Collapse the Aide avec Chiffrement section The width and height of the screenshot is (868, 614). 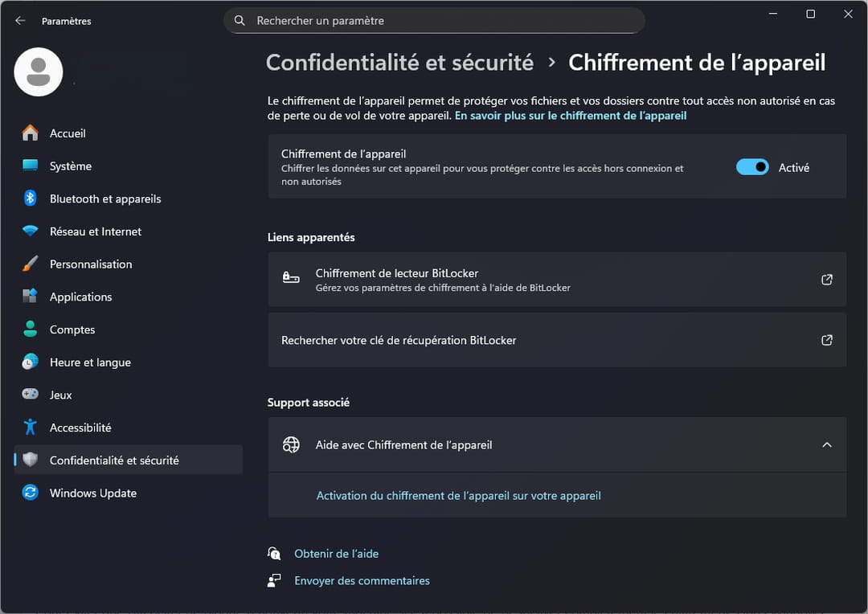pyautogui.click(x=826, y=445)
